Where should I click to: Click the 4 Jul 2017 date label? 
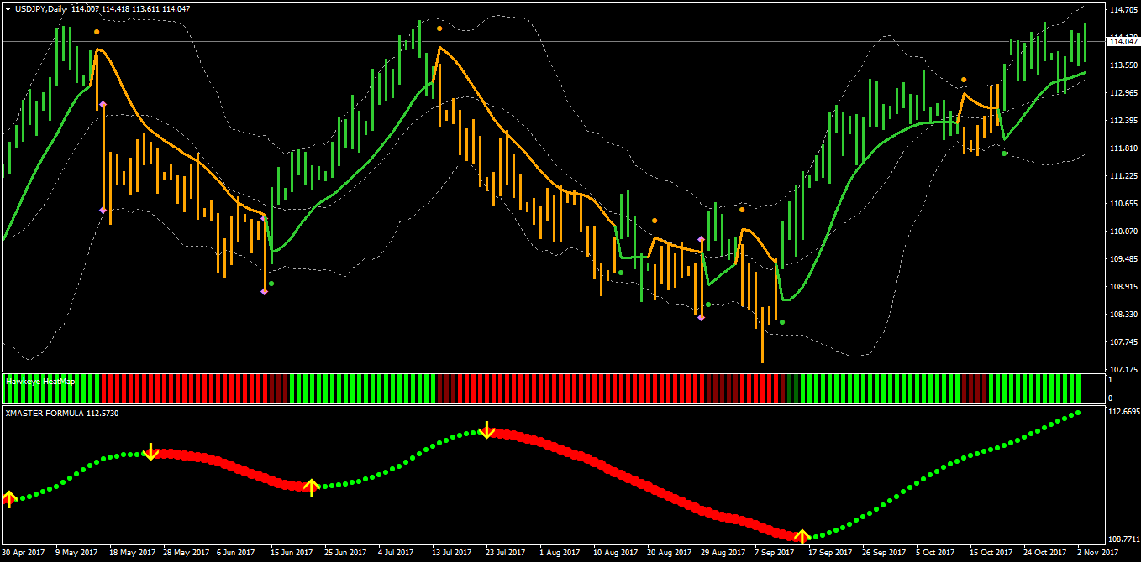(x=397, y=553)
